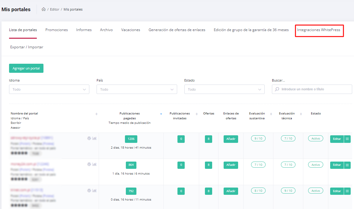Open Exportar / Importar tab
The height and width of the screenshot is (209, 354).
pos(27,47)
